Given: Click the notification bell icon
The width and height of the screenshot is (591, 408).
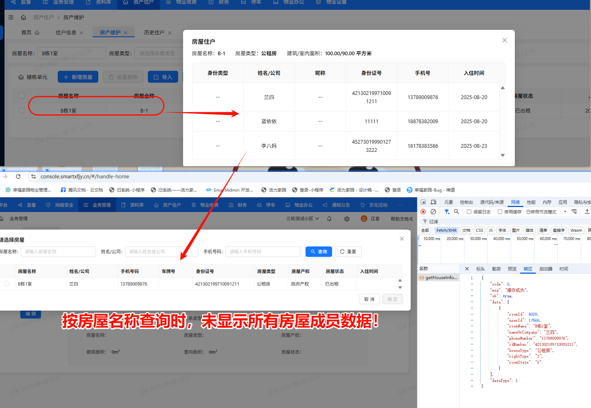Looking at the screenshot, I should click(x=329, y=219).
